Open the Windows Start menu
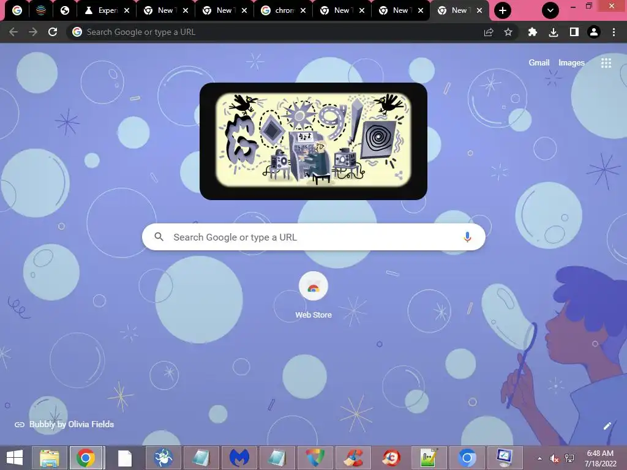Screen dimensions: 627x470 tap(15, 458)
